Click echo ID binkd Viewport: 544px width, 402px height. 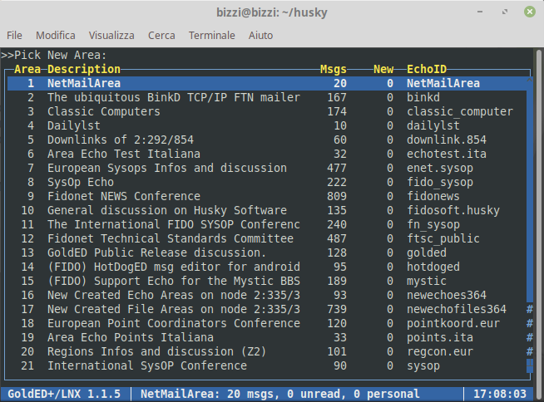point(423,97)
